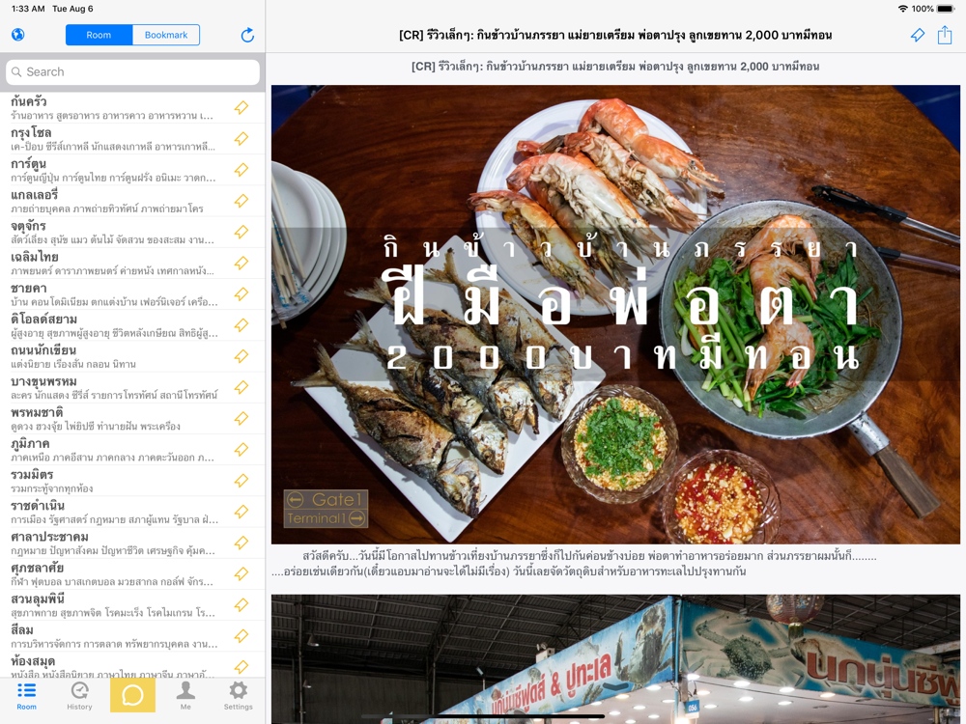Click the Search field
This screenshot has width=966, height=724.
point(132,72)
